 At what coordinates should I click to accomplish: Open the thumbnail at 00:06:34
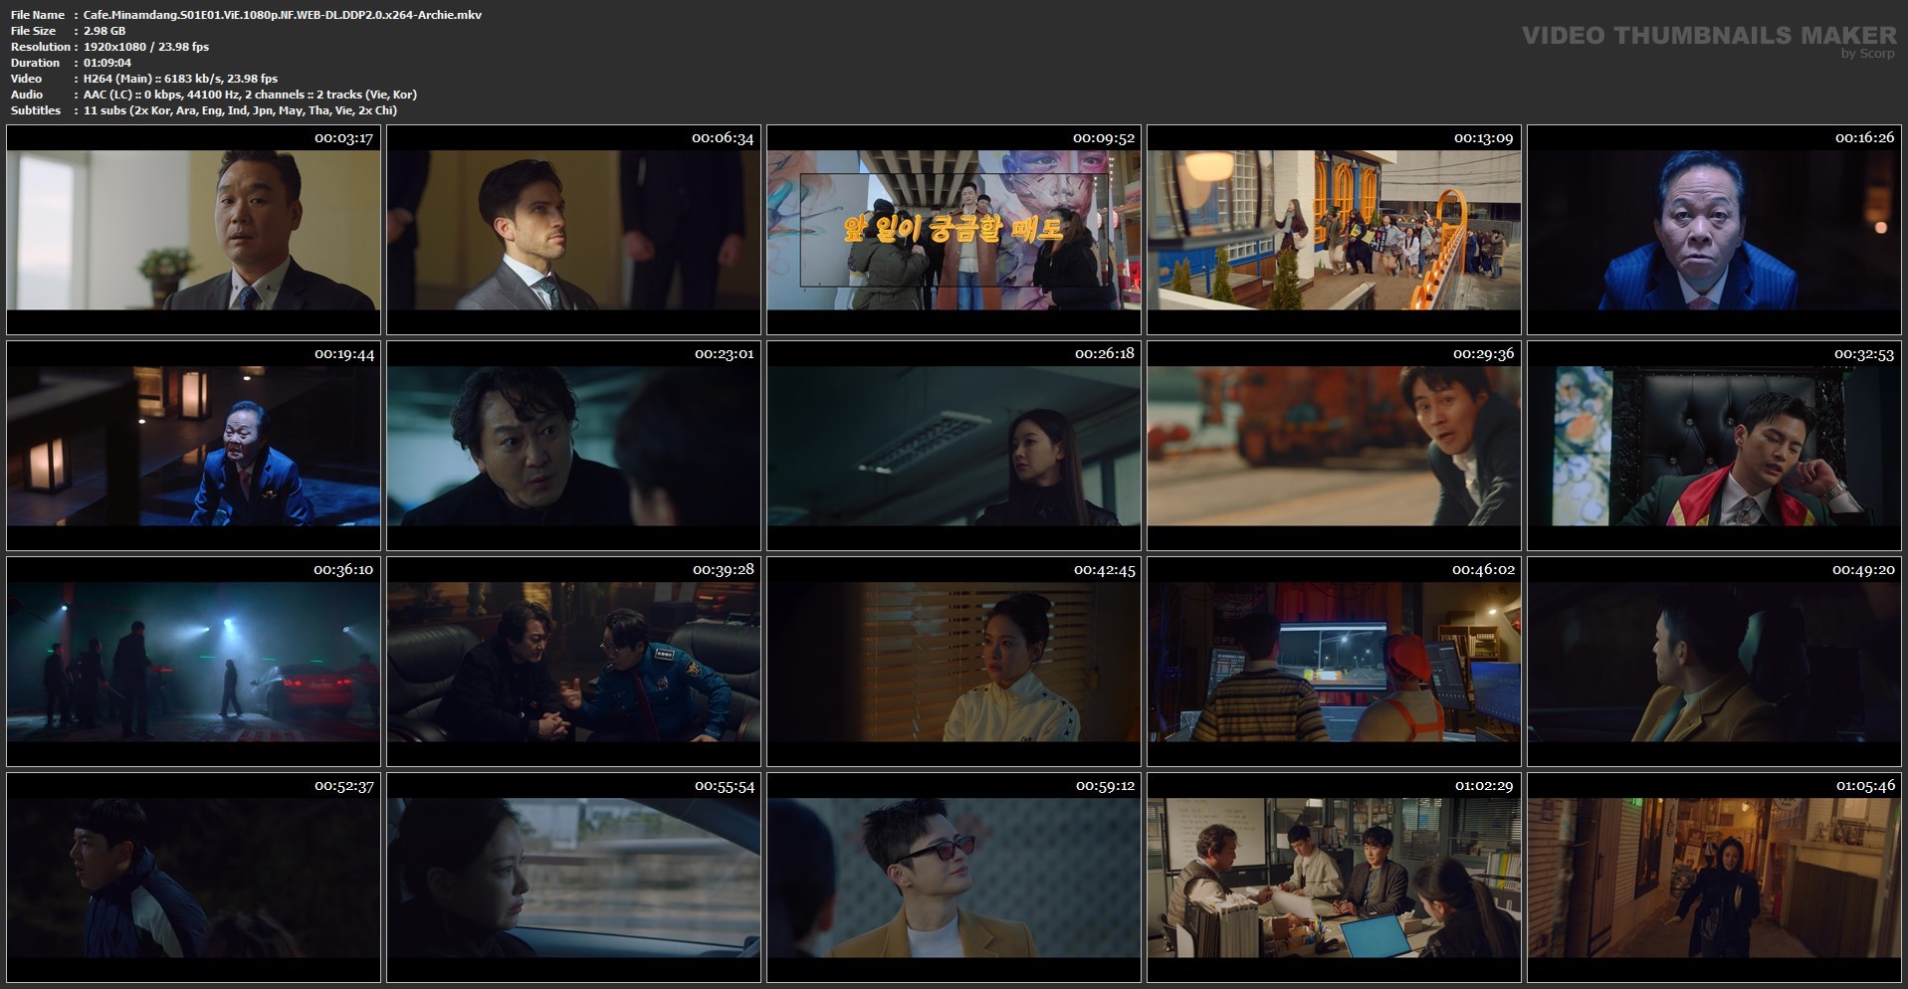click(x=573, y=230)
